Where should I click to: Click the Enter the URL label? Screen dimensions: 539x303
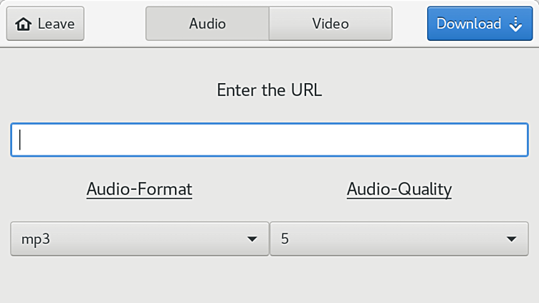click(x=269, y=90)
